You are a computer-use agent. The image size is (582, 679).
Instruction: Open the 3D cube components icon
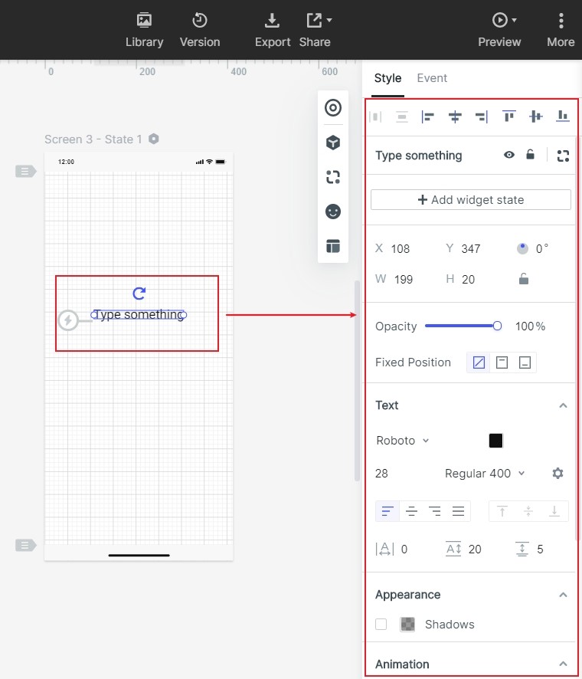point(333,143)
